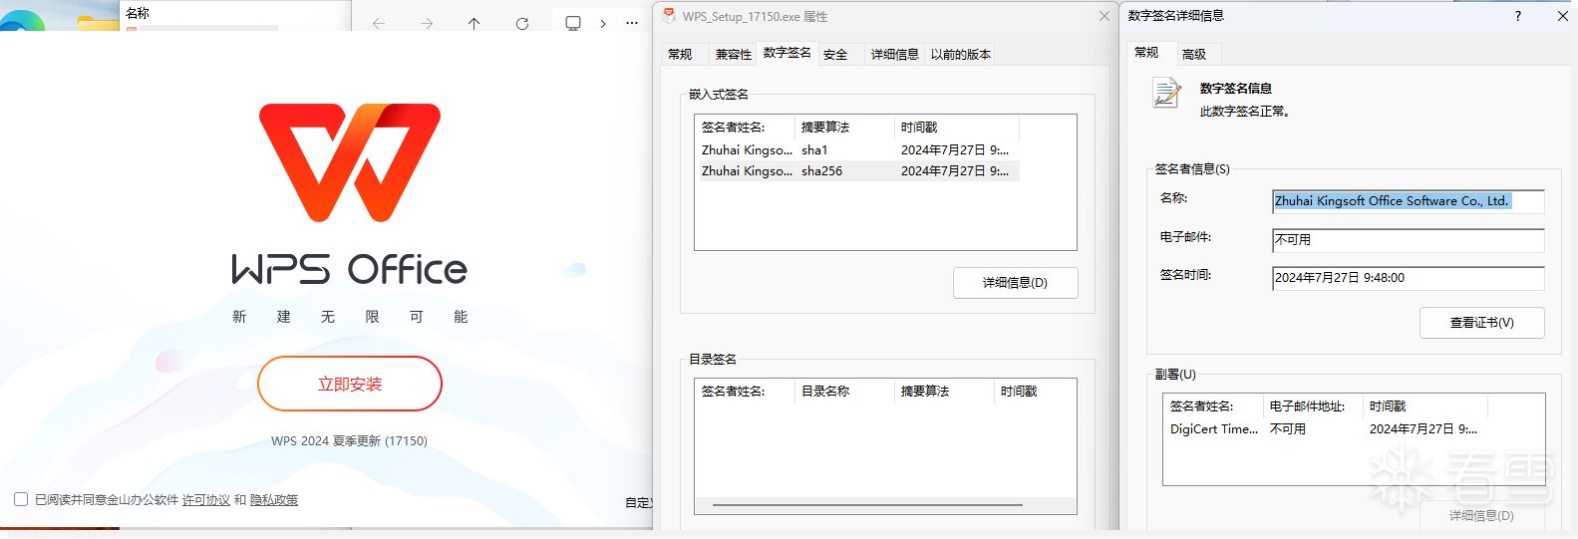Click the help question mark icon

click(x=1518, y=16)
